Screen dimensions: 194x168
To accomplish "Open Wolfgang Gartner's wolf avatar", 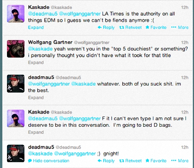I will [x=16, y=49].
